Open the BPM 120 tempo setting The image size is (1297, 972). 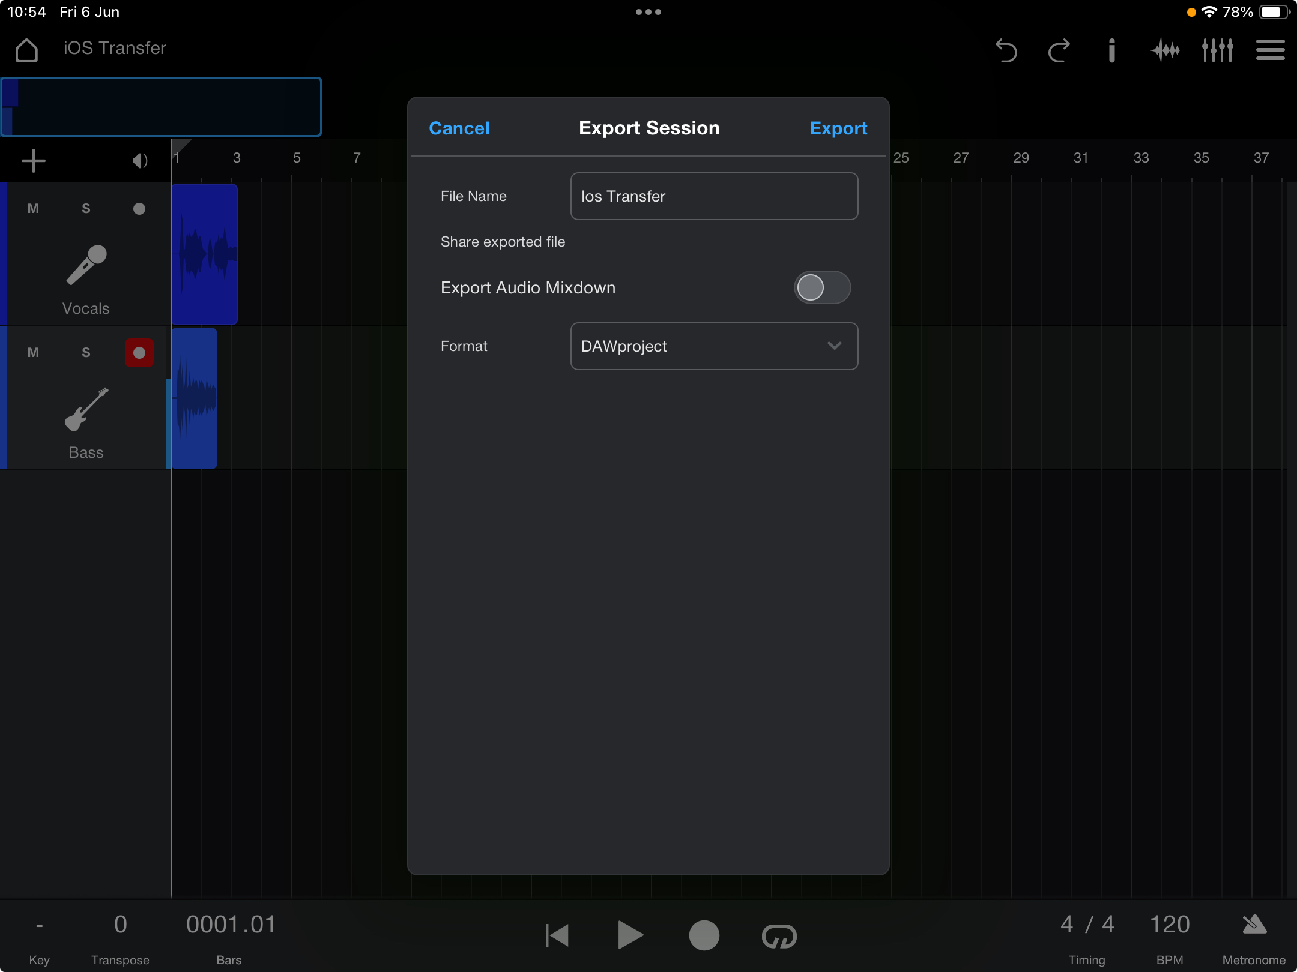pos(1170,925)
